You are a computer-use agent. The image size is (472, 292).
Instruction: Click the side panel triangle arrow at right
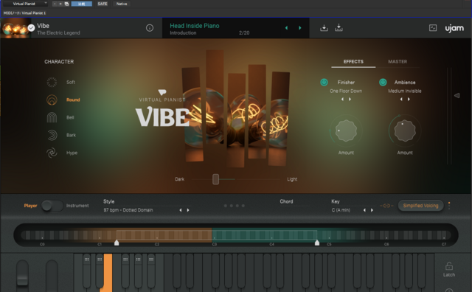tap(457, 95)
